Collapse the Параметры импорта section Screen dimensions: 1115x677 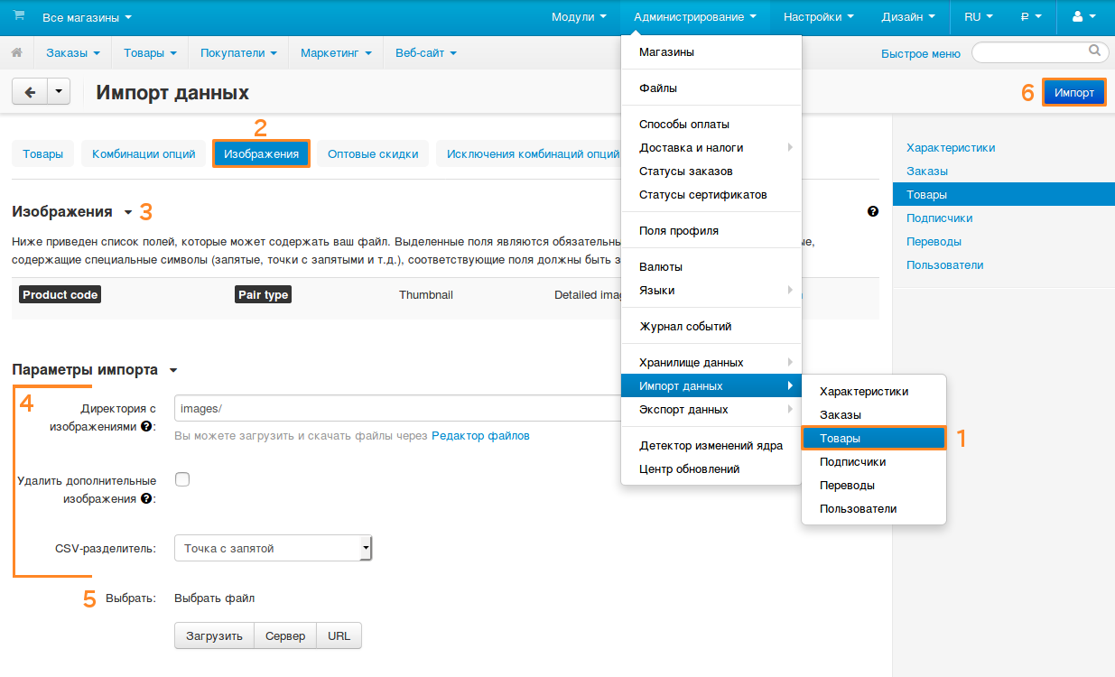(173, 370)
